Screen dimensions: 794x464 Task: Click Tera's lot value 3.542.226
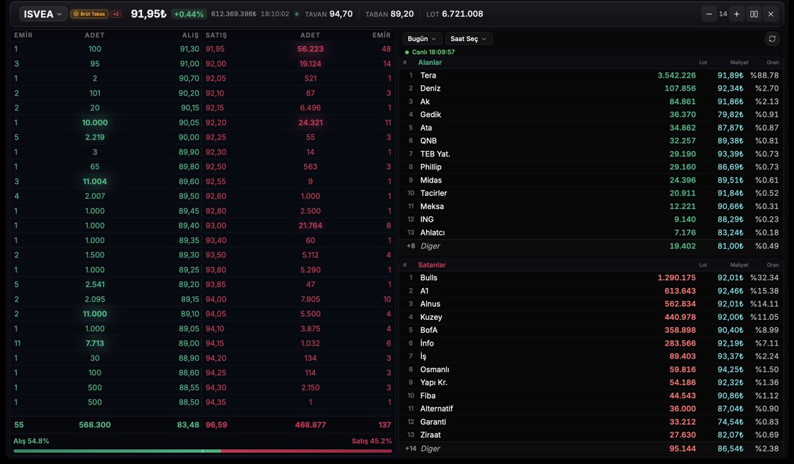point(677,75)
